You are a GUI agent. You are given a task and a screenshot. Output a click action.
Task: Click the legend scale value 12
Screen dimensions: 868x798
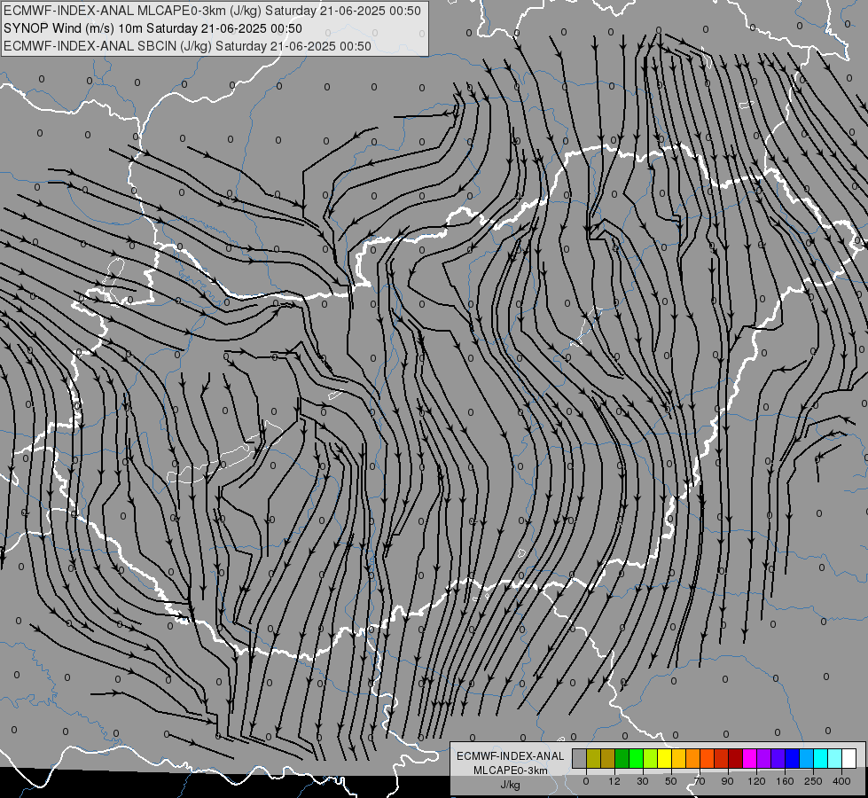pos(614,781)
